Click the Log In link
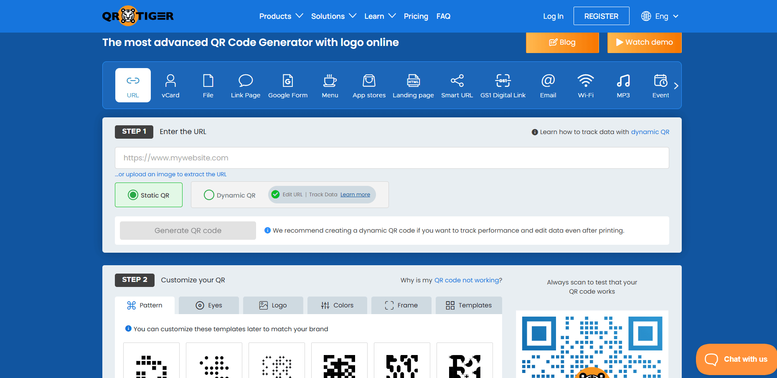777x378 pixels. click(x=553, y=16)
